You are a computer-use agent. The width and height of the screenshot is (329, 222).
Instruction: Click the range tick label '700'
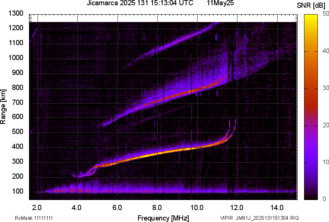17,103
